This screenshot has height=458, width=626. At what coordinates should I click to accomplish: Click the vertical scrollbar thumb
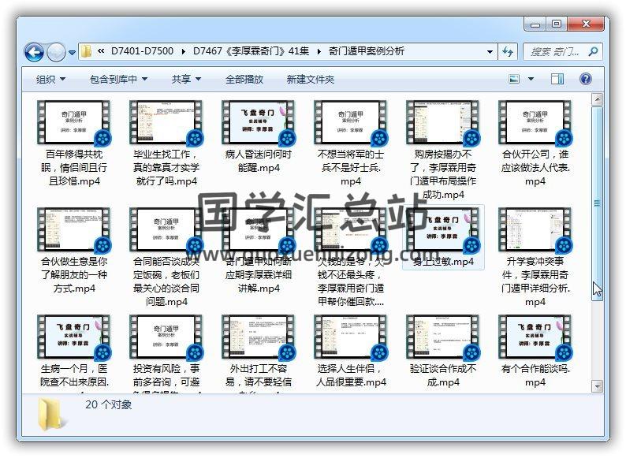coord(598,203)
